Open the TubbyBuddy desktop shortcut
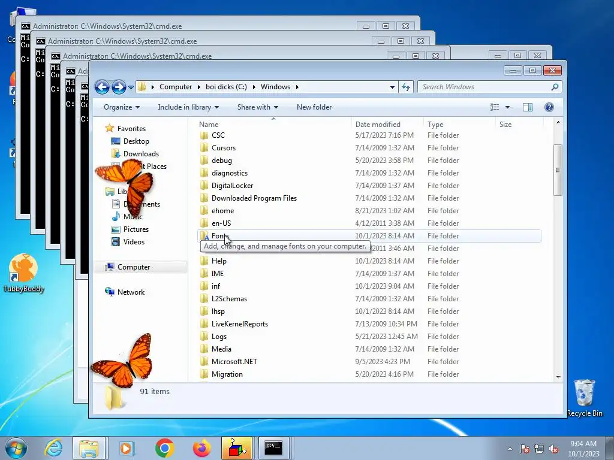614x460 pixels. [x=23, y=273]
